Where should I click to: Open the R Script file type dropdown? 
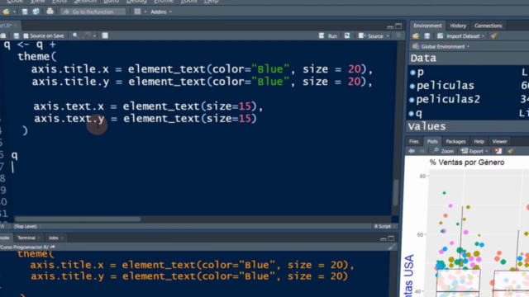point(384,226)
